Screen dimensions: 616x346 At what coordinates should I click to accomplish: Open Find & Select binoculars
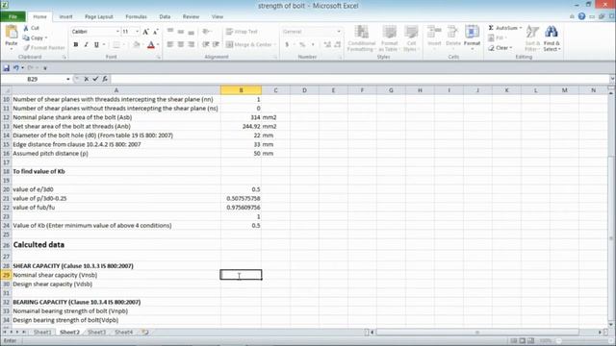point(552,38)
